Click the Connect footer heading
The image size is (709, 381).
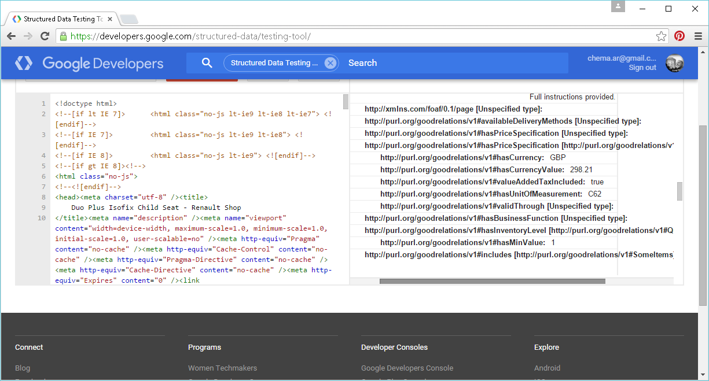29,347
